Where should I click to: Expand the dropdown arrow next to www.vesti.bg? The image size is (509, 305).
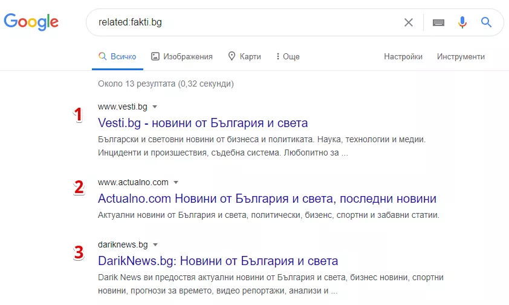click(155, 107)
